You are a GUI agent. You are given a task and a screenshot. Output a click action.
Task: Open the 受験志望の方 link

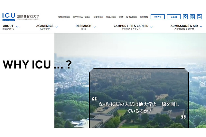tap(64, 17)
